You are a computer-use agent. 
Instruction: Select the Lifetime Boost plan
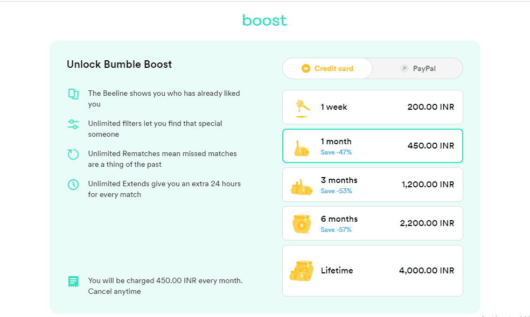373,270
